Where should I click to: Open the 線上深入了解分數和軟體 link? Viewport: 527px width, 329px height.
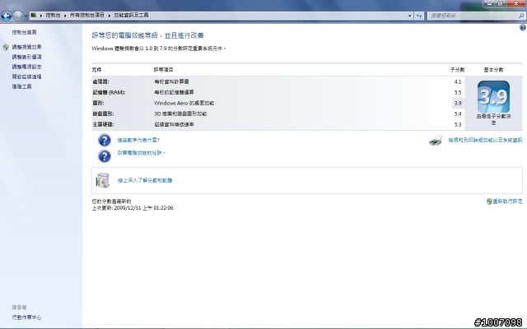pos(145,180)
